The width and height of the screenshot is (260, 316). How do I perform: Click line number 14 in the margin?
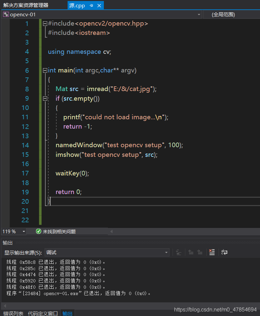(x=25, y=145)
